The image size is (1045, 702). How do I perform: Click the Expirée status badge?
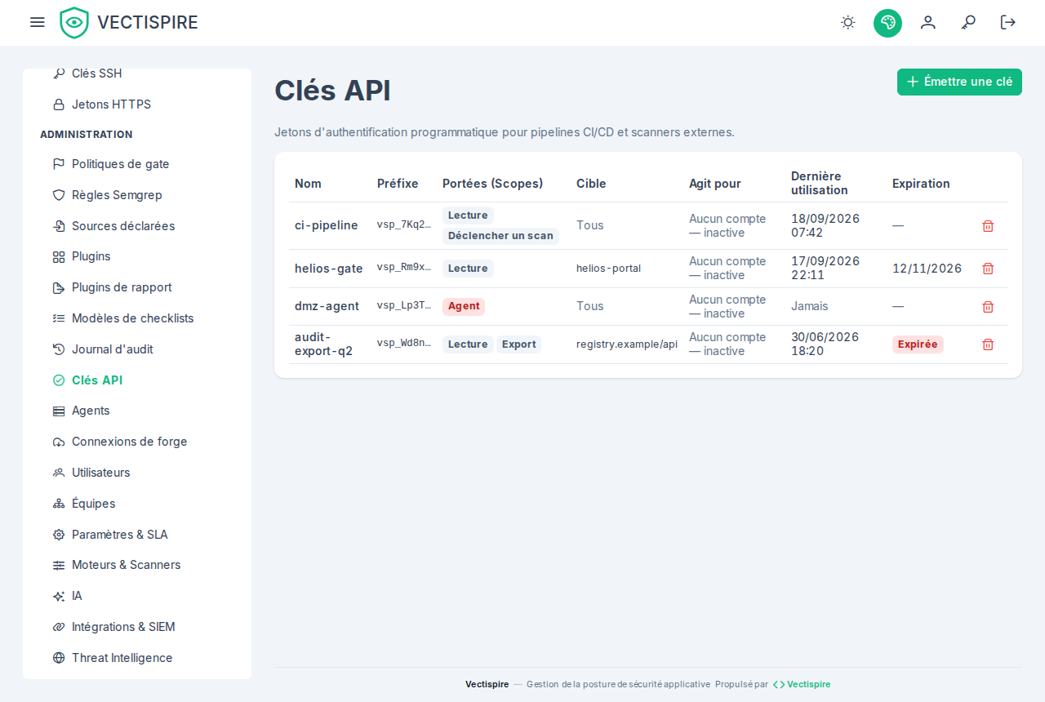pos(918,344)
